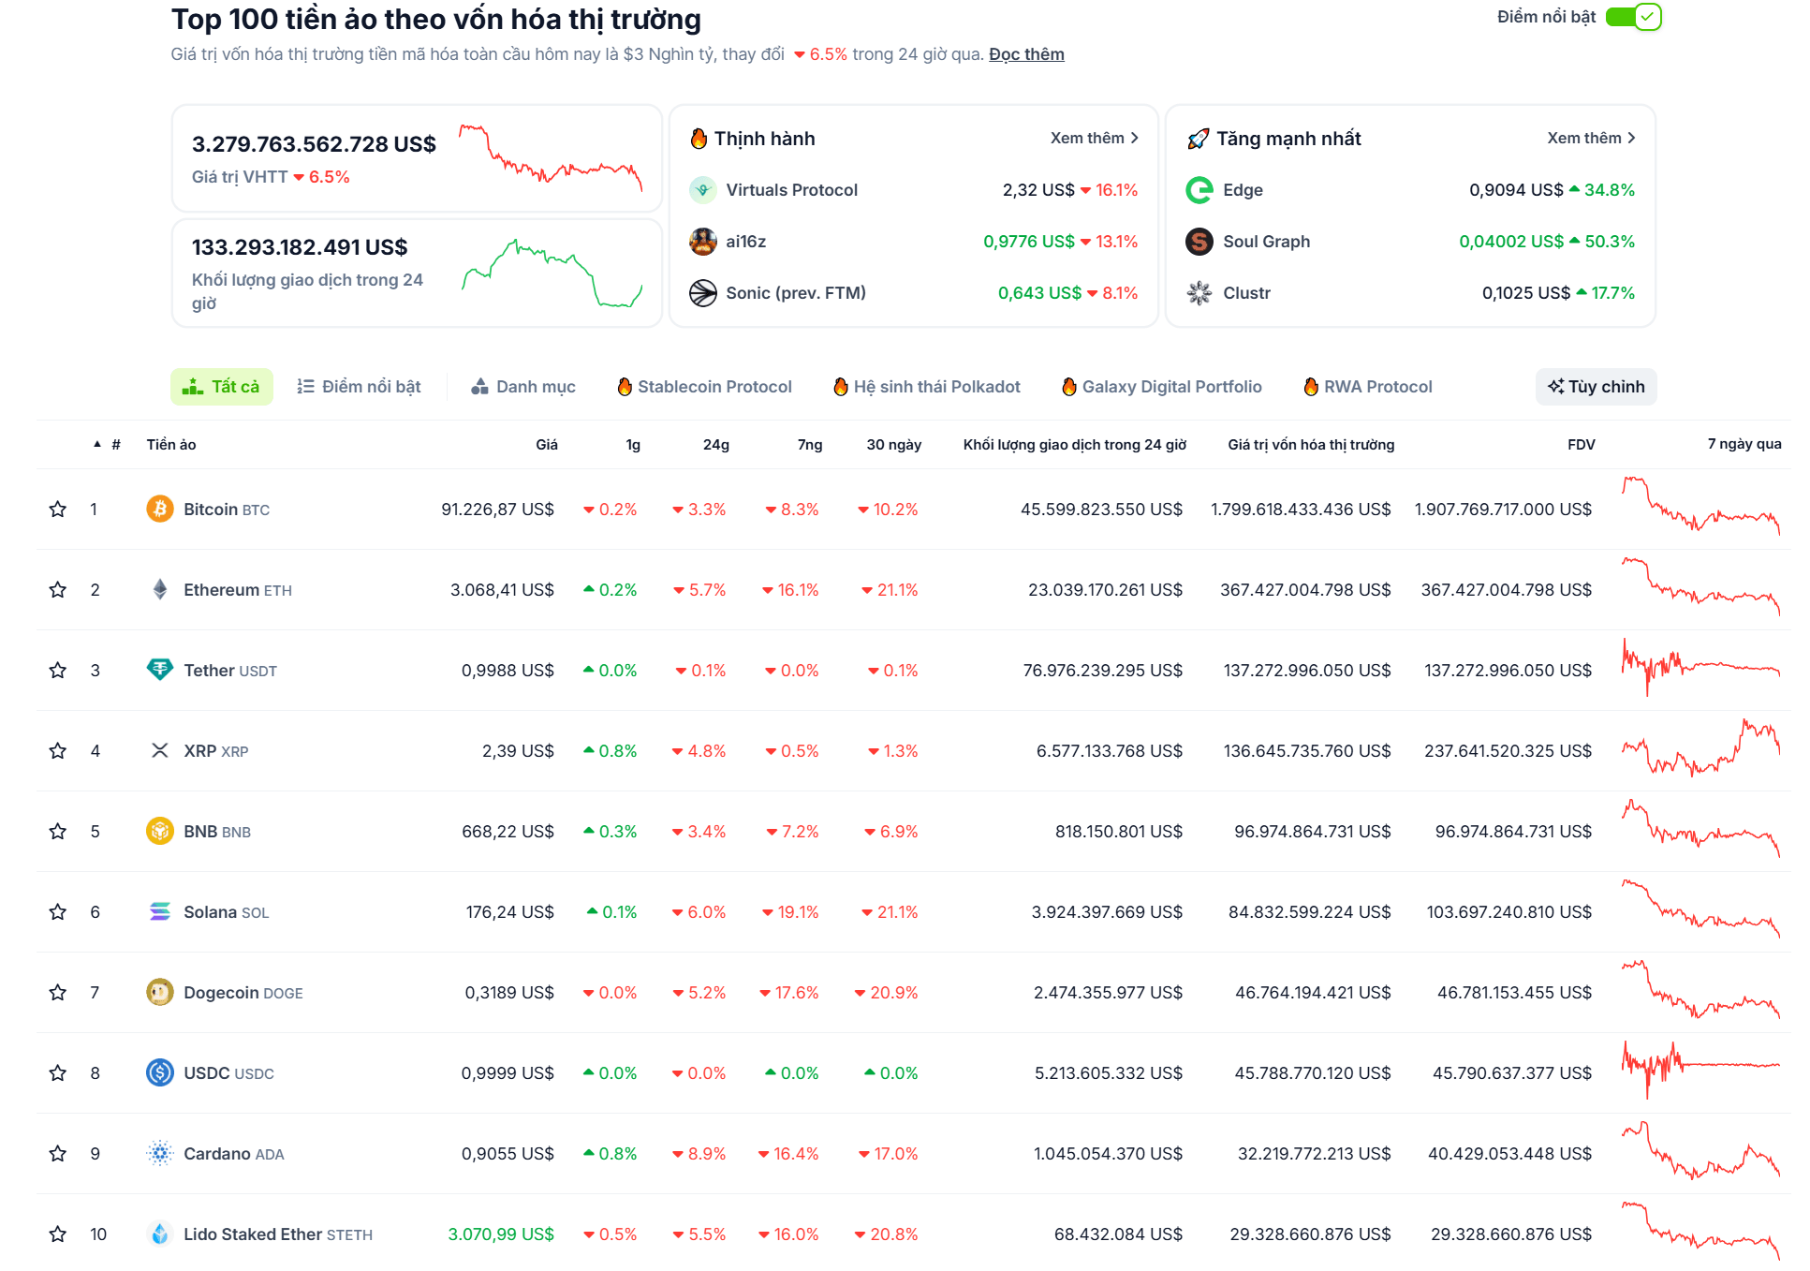Open the Bitcoin BTC coin page
Screen dimensions: 1810x1271
227,510
